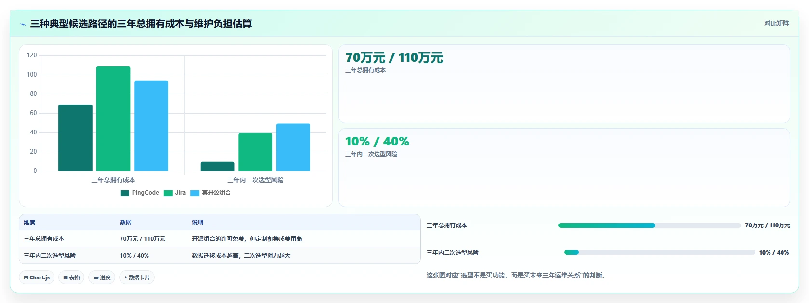Click blue bar in 三年内二次选型风险 group
809x303 pixels.
[293, 147]
